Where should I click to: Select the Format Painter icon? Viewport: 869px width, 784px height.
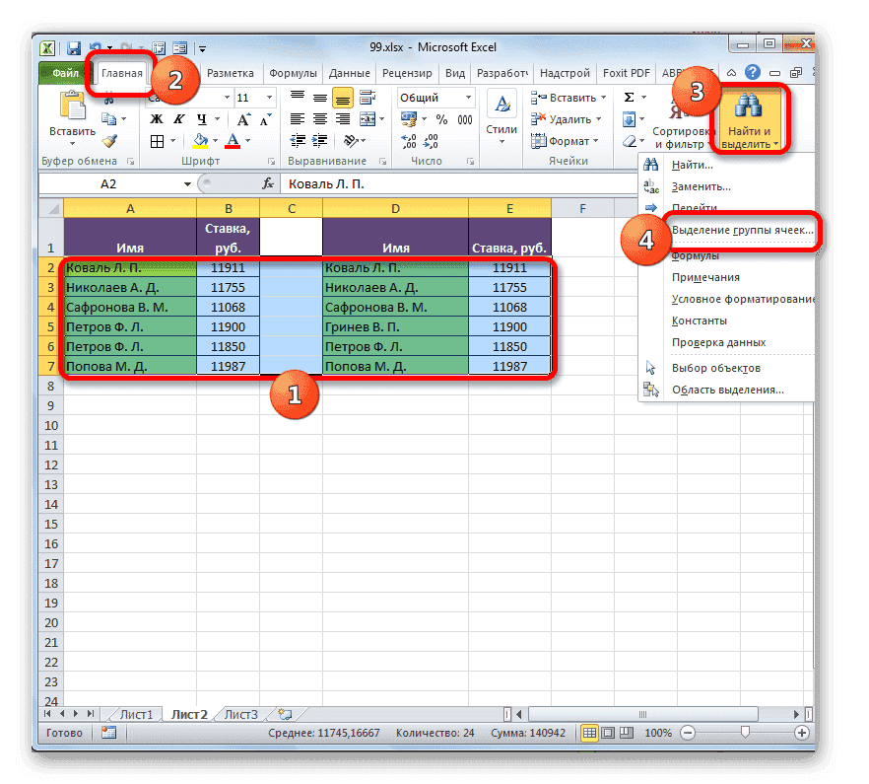click(x=110, y=141)
